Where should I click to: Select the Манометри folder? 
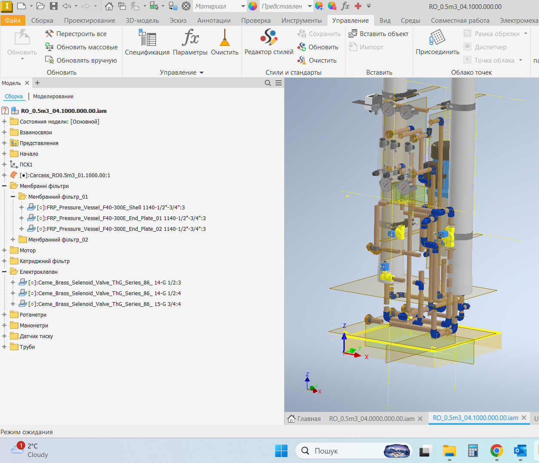point(34,325)
